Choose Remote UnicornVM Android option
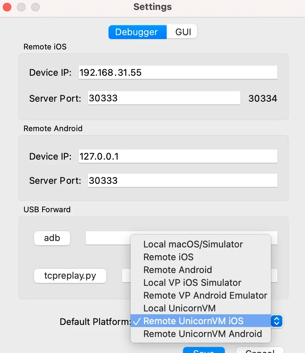This screenshot has width=305, height=353. (x=201, y=334)
